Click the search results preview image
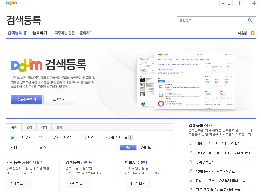This screenshot has height=194, width=261. (186, 81)
